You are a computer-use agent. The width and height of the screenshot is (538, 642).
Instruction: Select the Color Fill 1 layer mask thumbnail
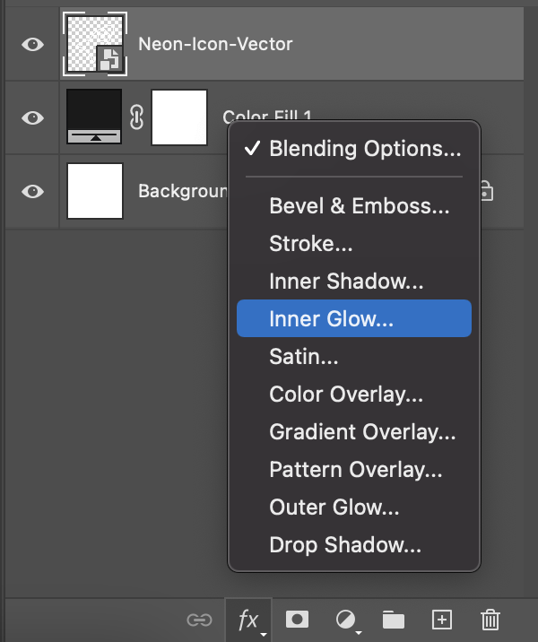[x=179, y=117]
